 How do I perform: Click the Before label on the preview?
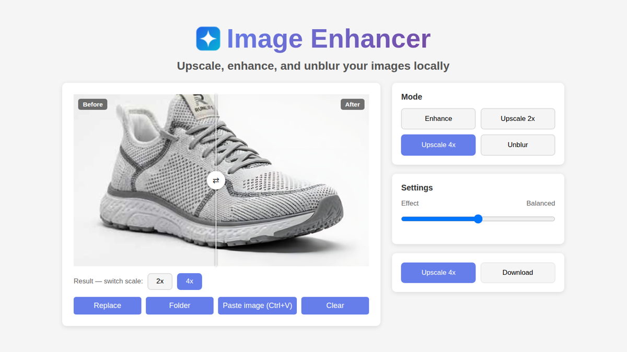[93, 104]
